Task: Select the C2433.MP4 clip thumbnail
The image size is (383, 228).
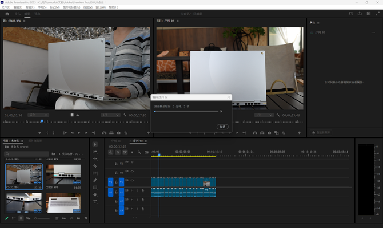Action: (23, 176)
